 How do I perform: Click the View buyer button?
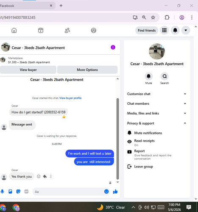click(28, 70)
